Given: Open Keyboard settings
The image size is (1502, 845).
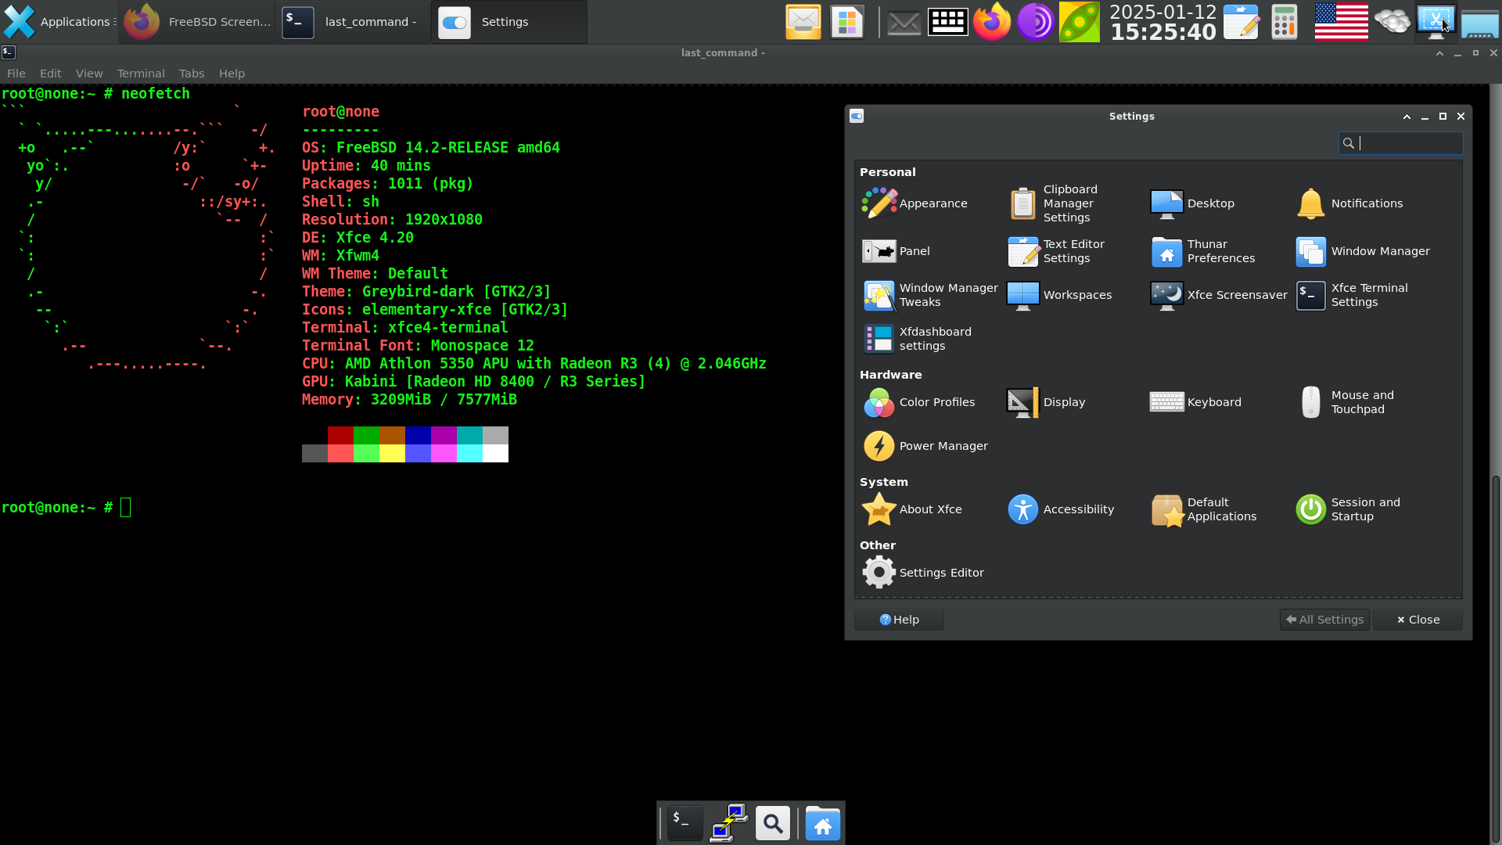Looking at the screenshot, I should 1195,402.
